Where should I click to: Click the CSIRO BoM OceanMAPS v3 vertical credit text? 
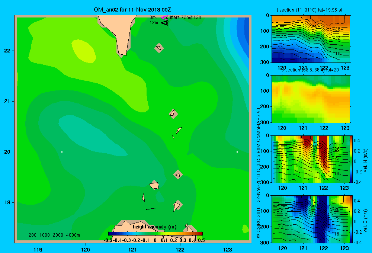point(259,173)
